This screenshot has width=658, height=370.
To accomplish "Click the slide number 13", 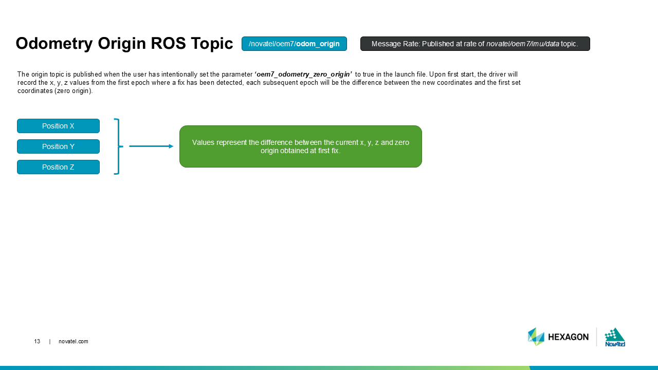I will coord(37,342).
